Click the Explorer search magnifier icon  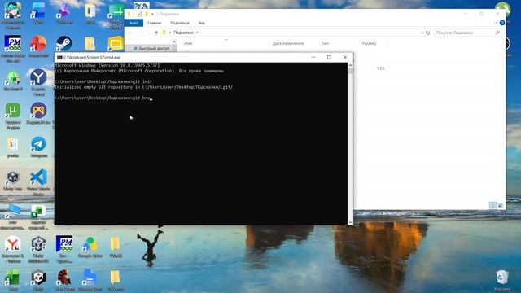497,33
